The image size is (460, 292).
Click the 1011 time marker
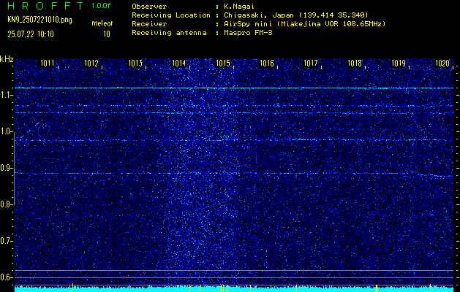click(48, 63)
